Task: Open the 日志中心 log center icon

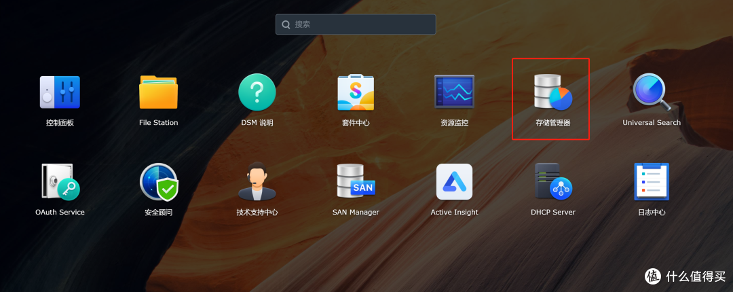Action: [651, 181]
